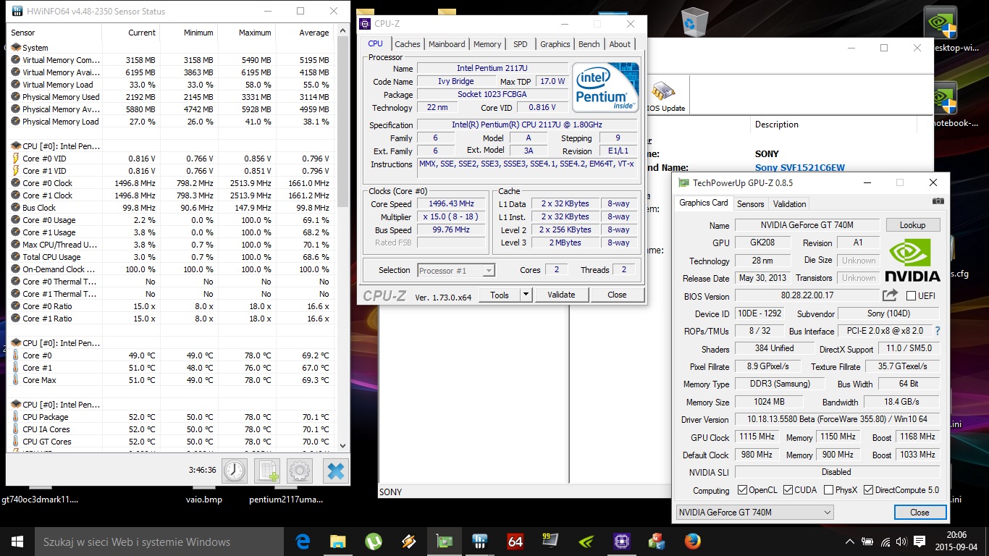Open HWiNFO sensor settings gear

click(300, 471)
